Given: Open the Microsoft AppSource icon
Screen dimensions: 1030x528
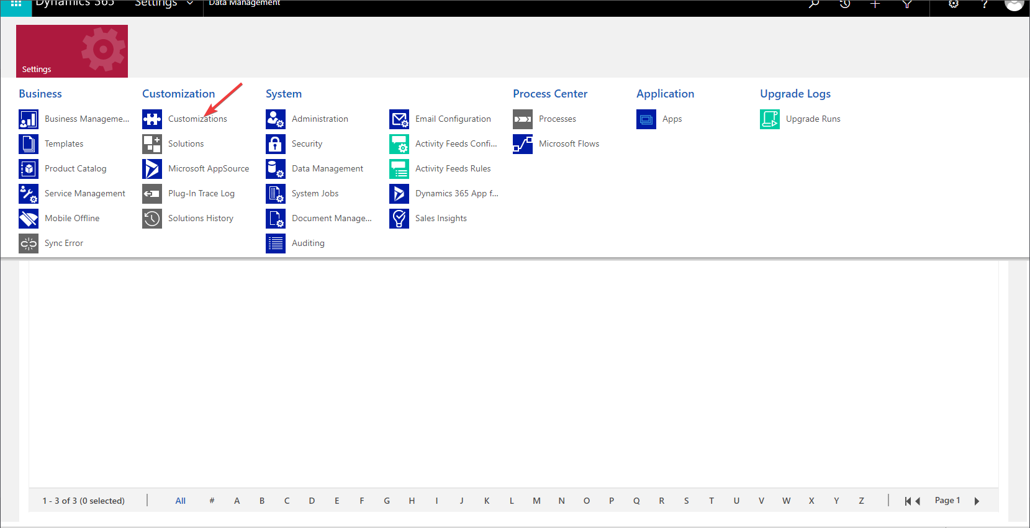Looking at the screenshot, I should click(x=152, y=169).
